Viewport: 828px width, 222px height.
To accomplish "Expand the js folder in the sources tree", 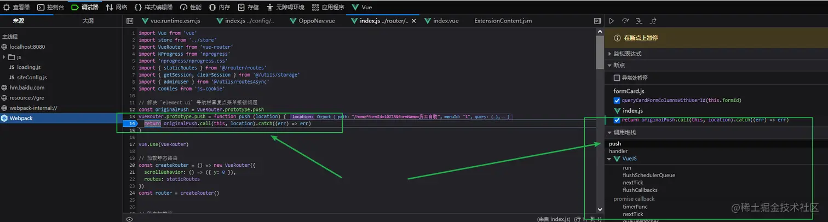I will (4, 57).
